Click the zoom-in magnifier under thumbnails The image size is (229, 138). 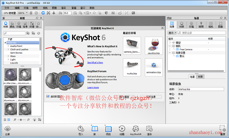coord(28,120)
